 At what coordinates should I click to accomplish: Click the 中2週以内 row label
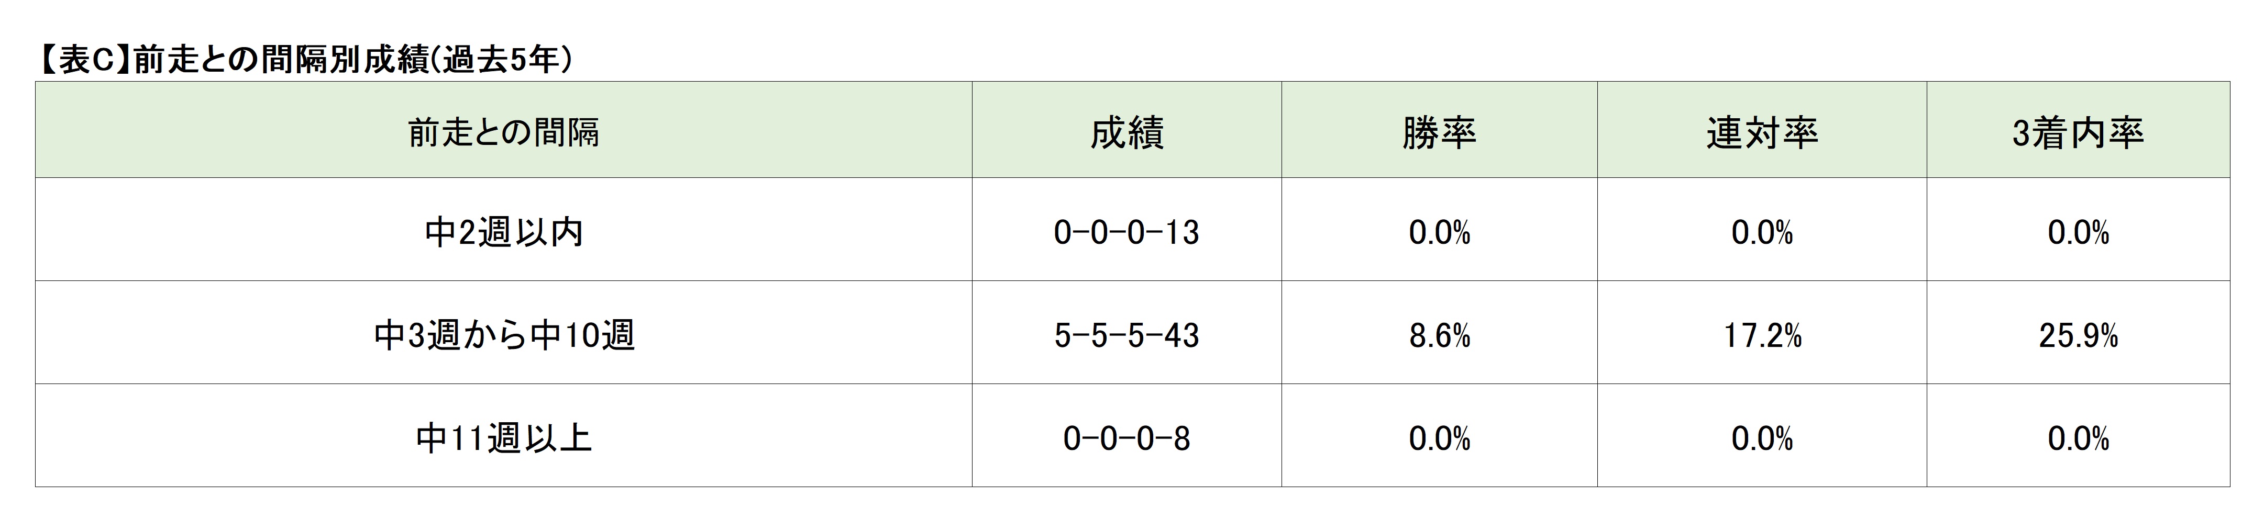click(x=504, y=232)
